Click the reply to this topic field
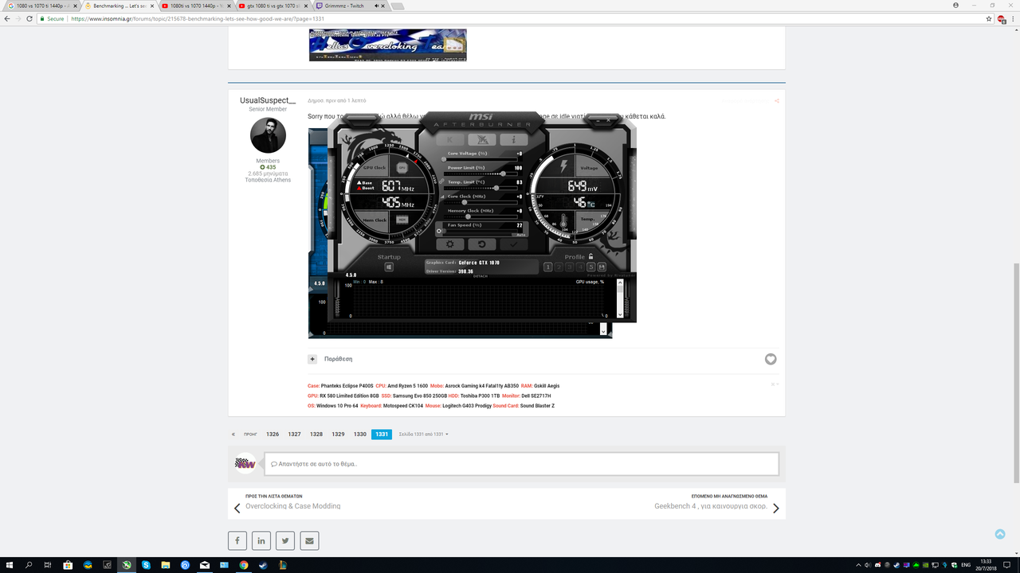 coord(521,463)
